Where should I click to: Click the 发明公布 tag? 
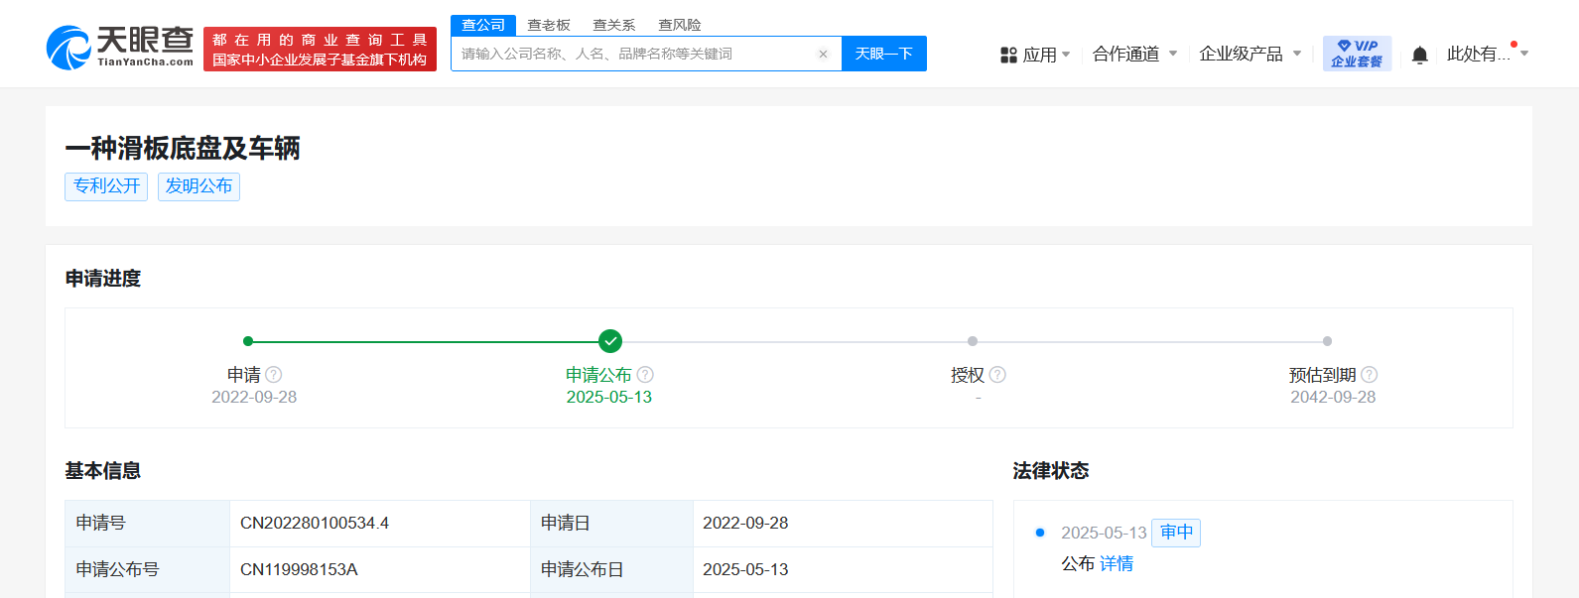click(198, 186)
